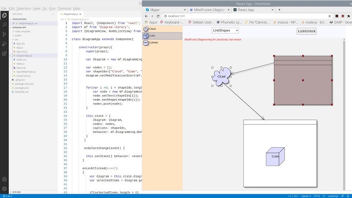
Task: Reload the localhost page
Action: pos(158,16)
